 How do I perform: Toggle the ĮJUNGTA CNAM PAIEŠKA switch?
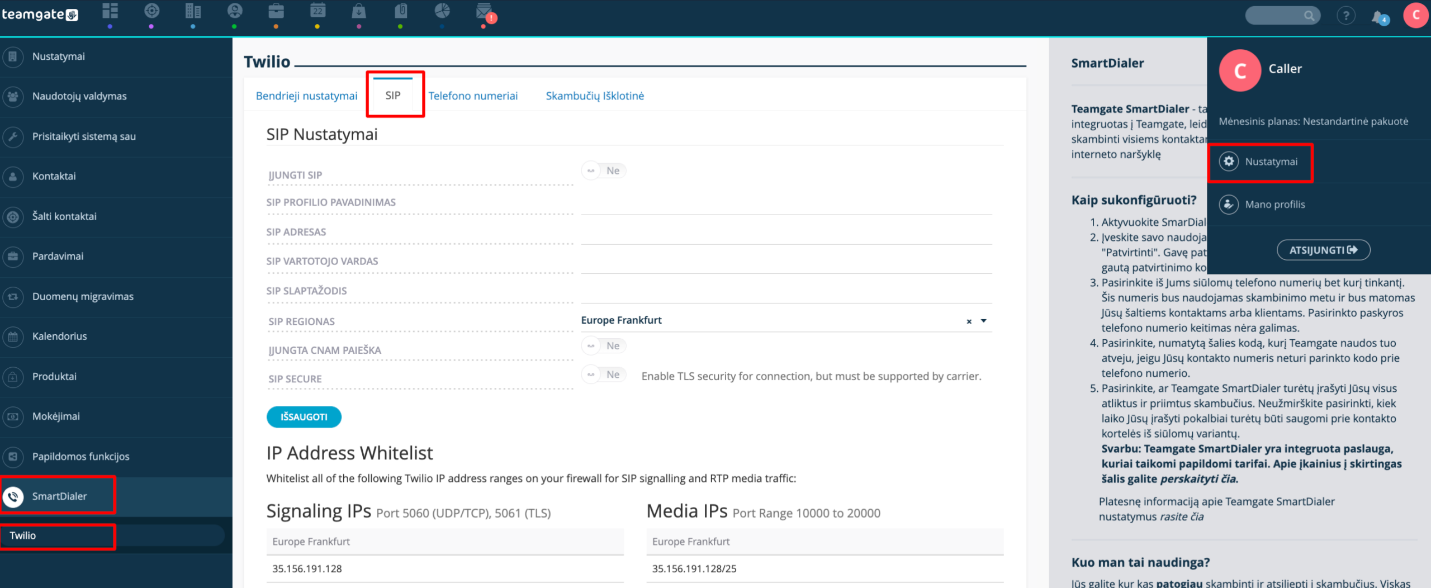coord(604,345)
